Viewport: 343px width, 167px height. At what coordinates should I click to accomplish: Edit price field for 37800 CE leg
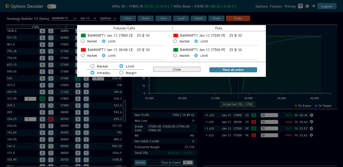tap(269, 115)
